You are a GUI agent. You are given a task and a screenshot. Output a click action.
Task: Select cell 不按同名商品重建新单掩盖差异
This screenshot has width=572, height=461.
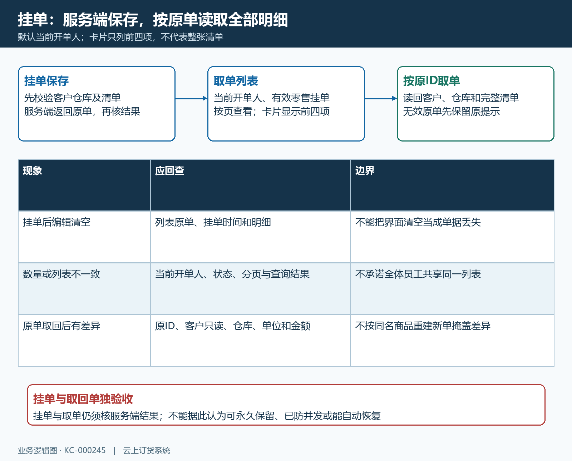pyautogui.click(x=452, y=341)
